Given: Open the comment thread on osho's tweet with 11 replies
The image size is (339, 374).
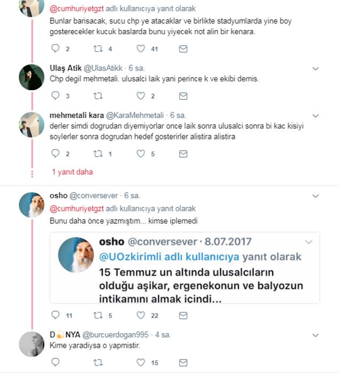Looking at the screenshot, I should pos(56,315).
